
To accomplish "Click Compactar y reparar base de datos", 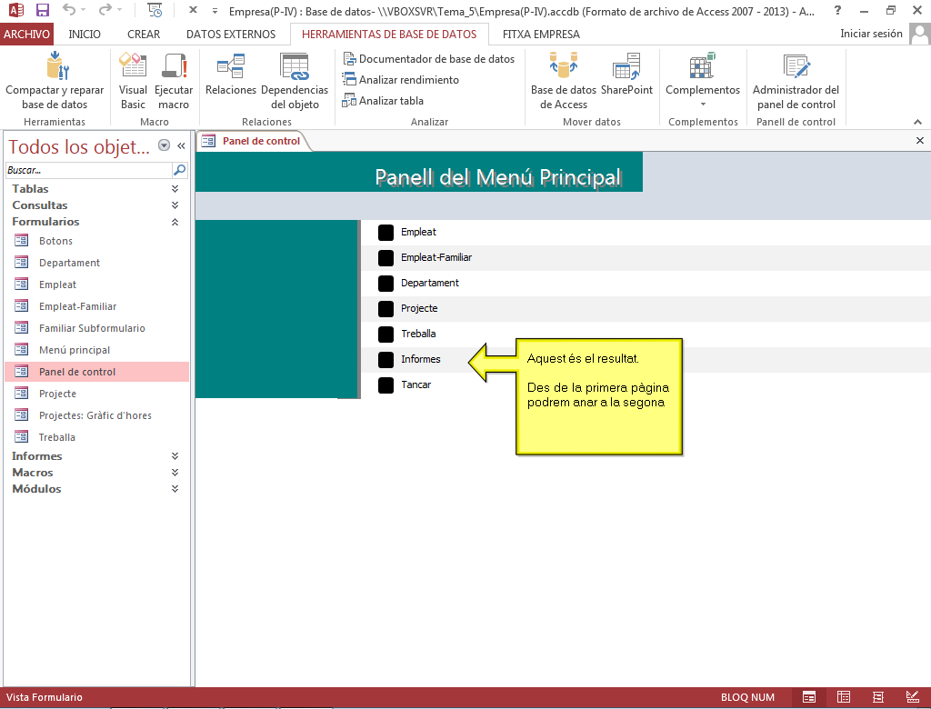I will coord(55,81).
